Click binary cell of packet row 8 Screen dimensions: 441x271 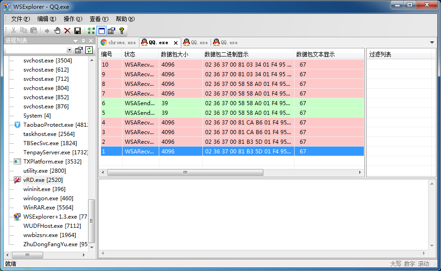248,84
